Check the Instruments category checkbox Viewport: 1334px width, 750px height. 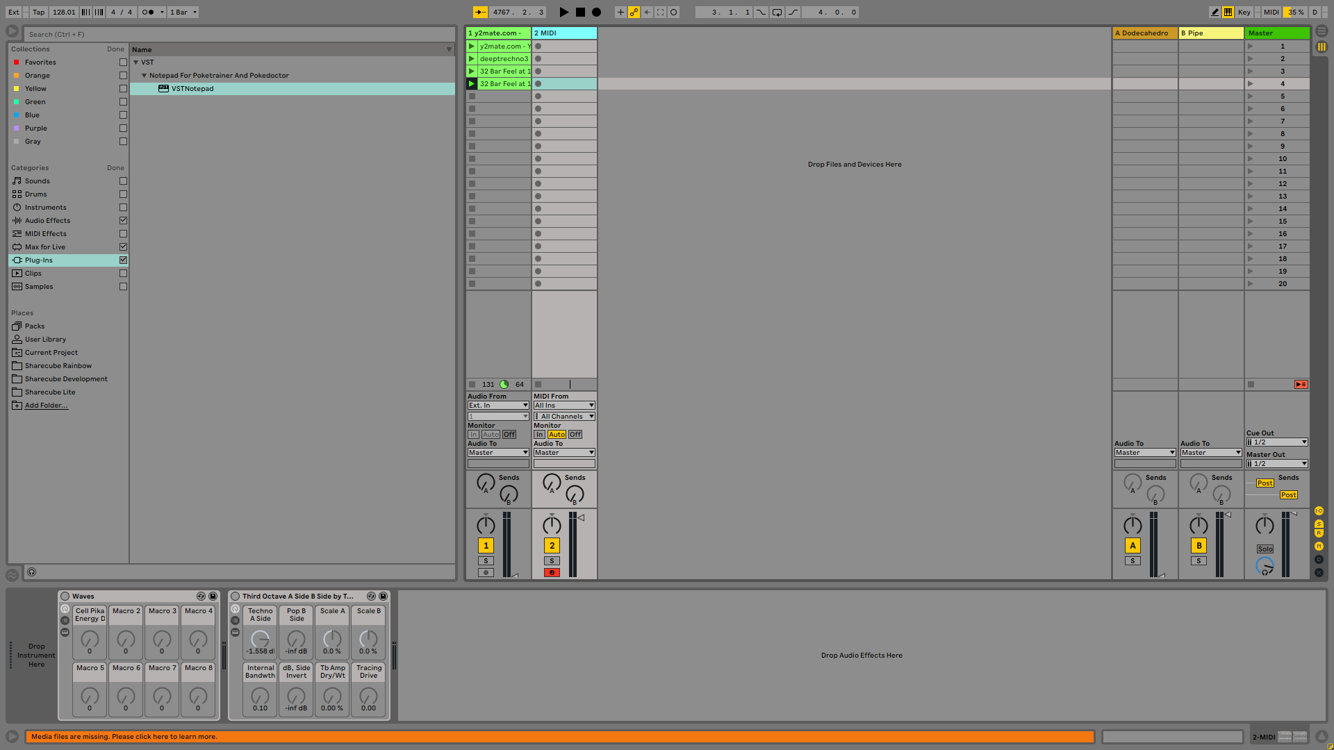pyautogui.click(x=123, y=208)
